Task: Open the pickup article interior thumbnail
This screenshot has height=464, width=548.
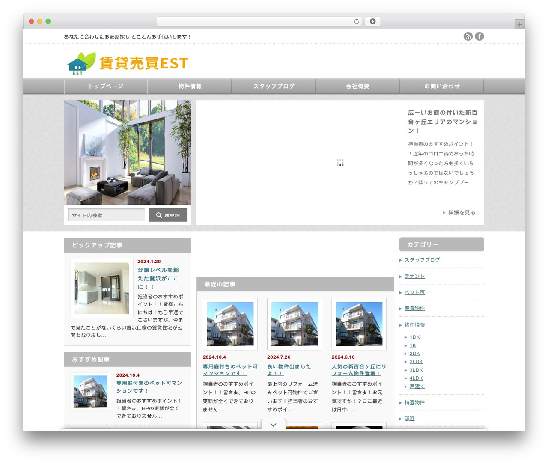Action: (x=102, y=288)
